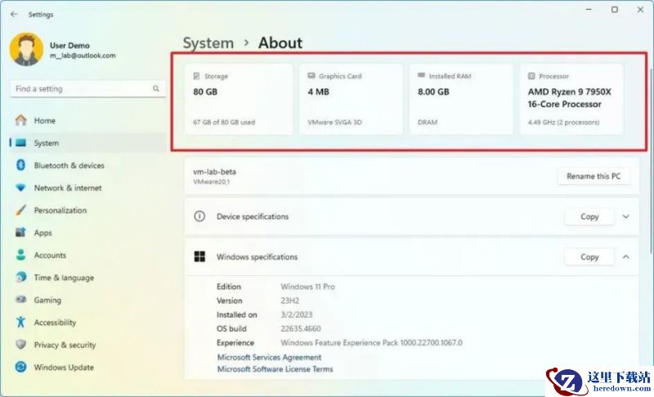Image resolution: width=654 pixels, height=397 pixels.
Task: Click the Personalization paintbrush icon
Action: click(x=21, y=210)
